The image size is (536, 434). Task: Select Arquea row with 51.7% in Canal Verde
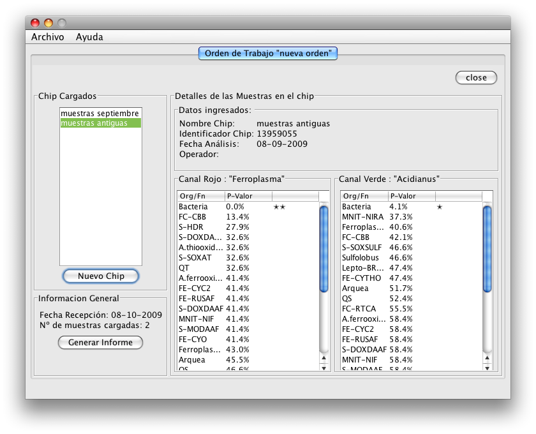[x=412, y=288]
